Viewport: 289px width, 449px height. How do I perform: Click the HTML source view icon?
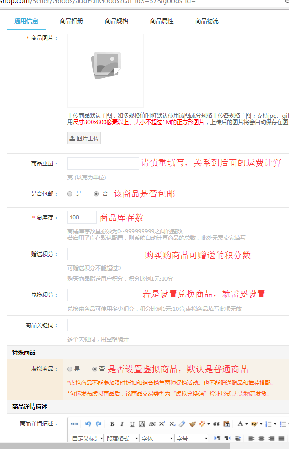point(74,424)
